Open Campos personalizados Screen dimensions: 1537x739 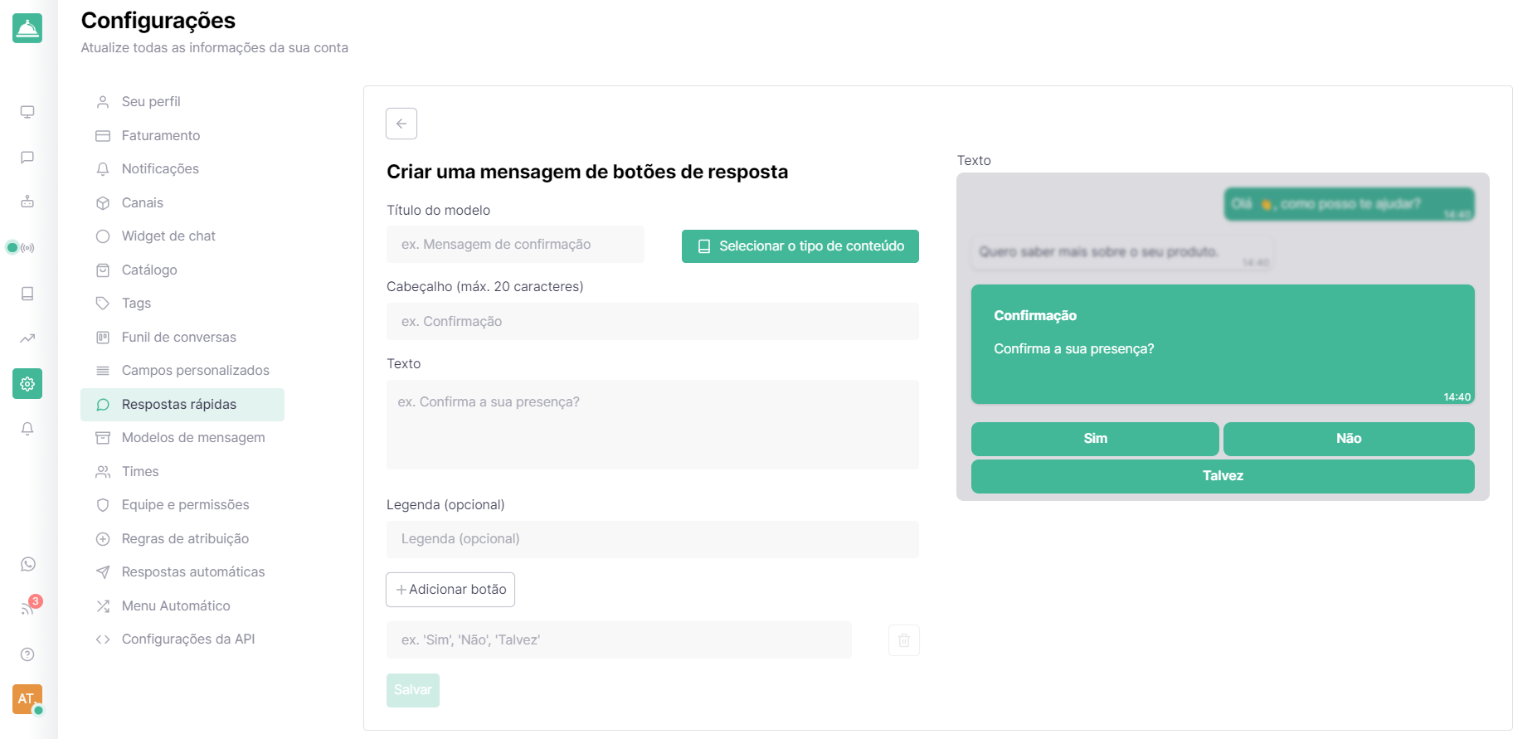coord(182,370)
